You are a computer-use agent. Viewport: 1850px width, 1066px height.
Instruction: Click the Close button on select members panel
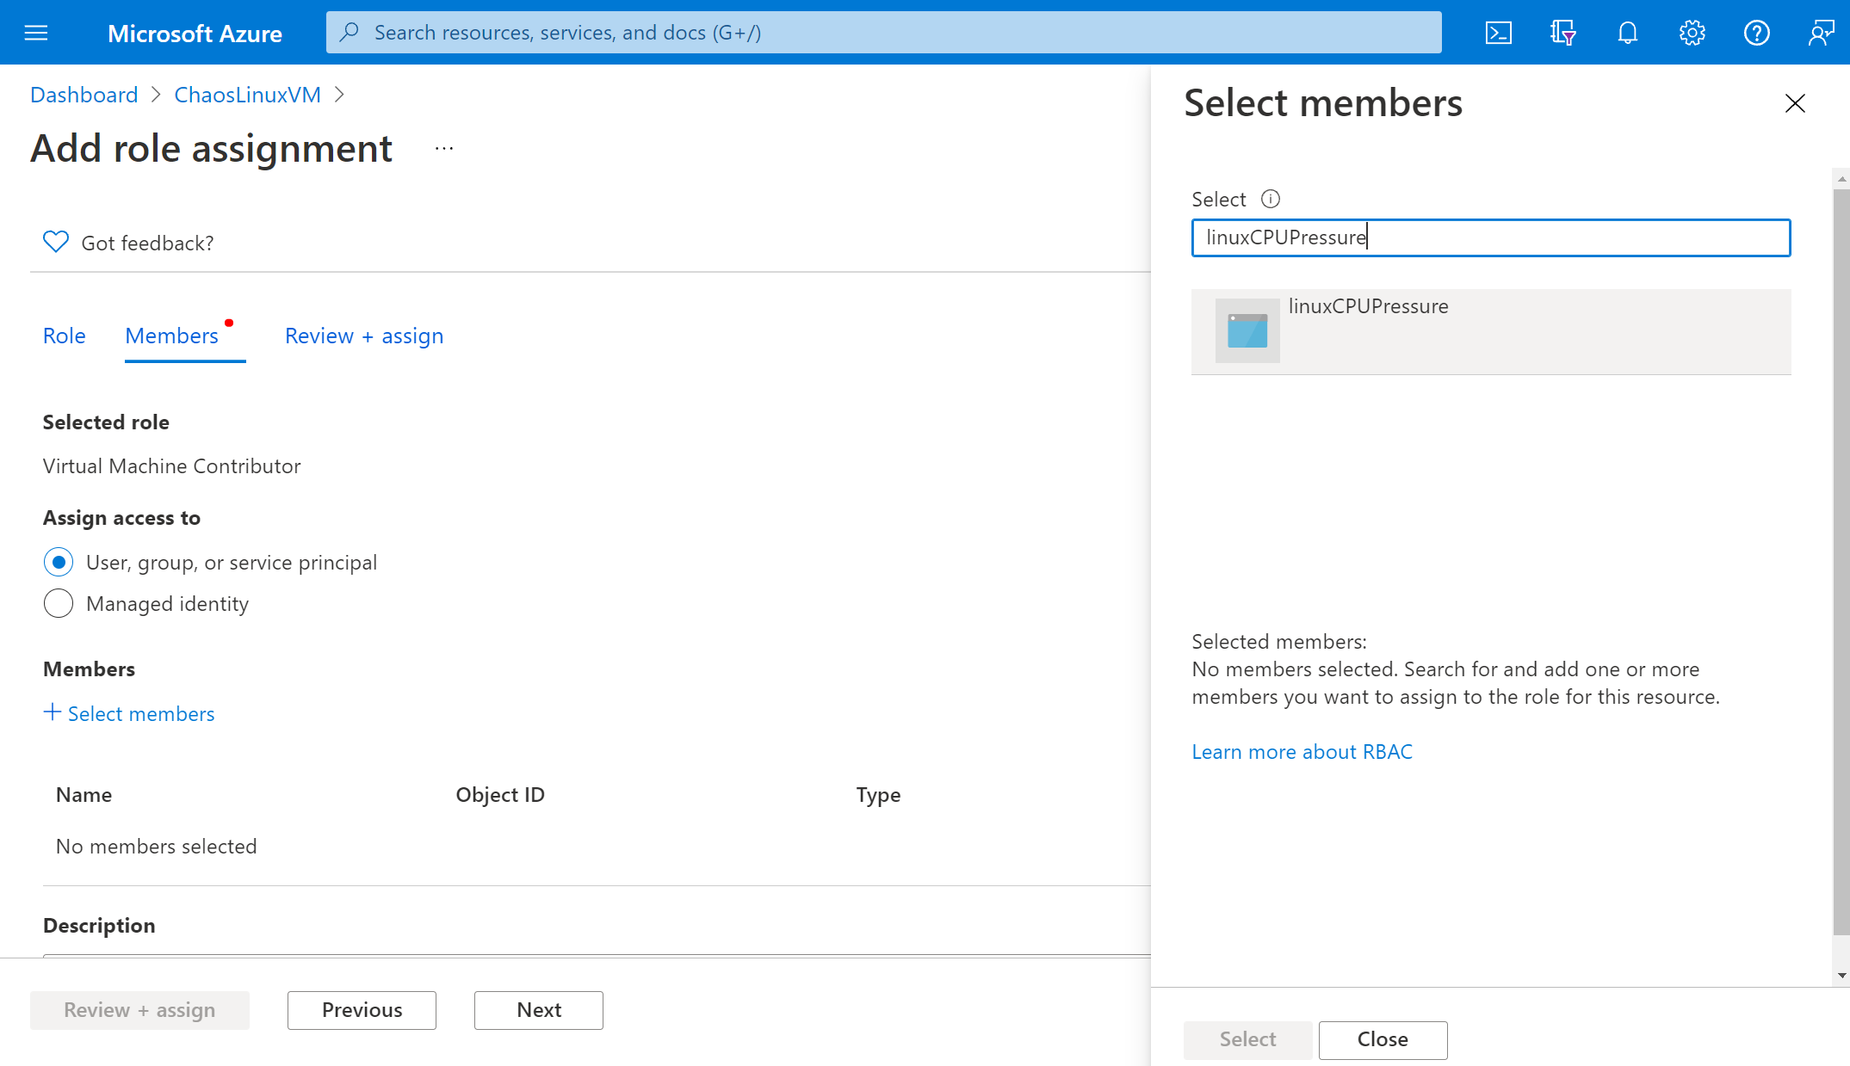1383,1038
